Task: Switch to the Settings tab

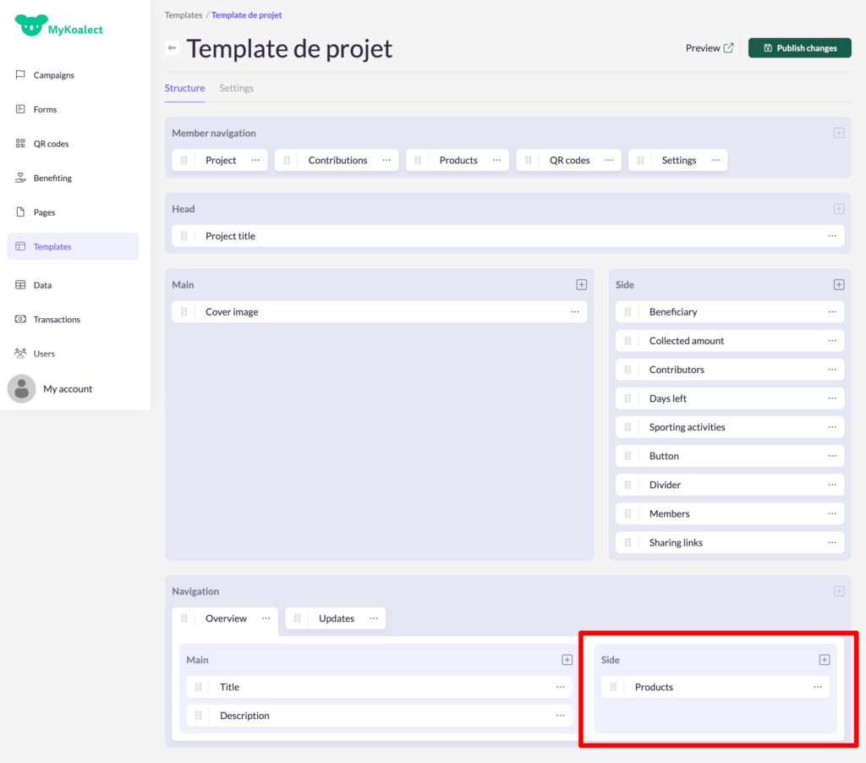Action: pos(236,88)
